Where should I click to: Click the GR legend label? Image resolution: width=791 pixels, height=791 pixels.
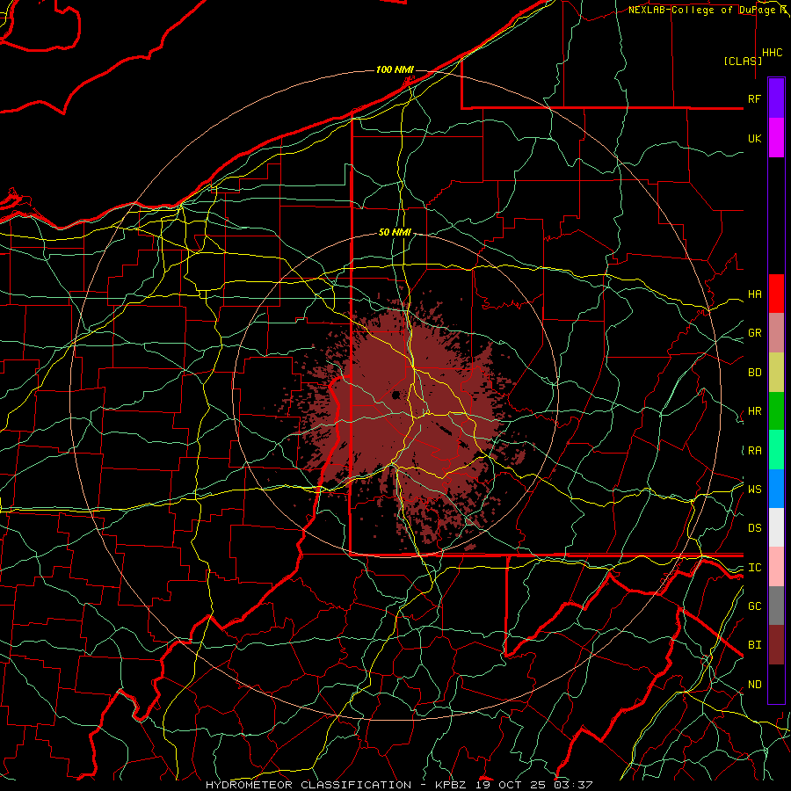click(754, 333)
